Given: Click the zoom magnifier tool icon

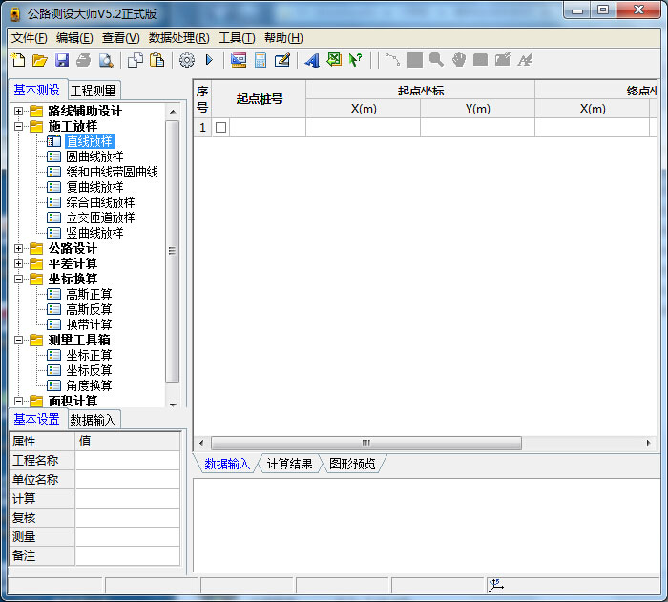Looking at the screenshot, I should [436, 60].
